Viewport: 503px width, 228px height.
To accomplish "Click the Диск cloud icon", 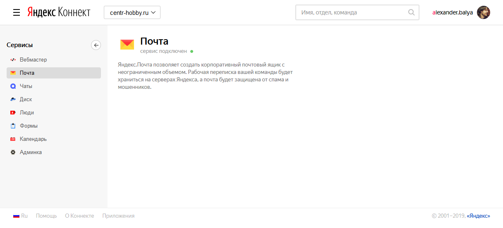I will click(13, 100).
